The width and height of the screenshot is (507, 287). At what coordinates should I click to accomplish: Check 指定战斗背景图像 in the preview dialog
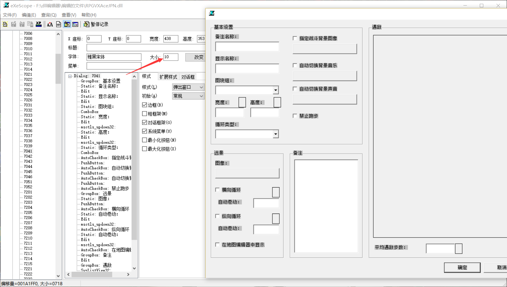click(x=295, y=38)
